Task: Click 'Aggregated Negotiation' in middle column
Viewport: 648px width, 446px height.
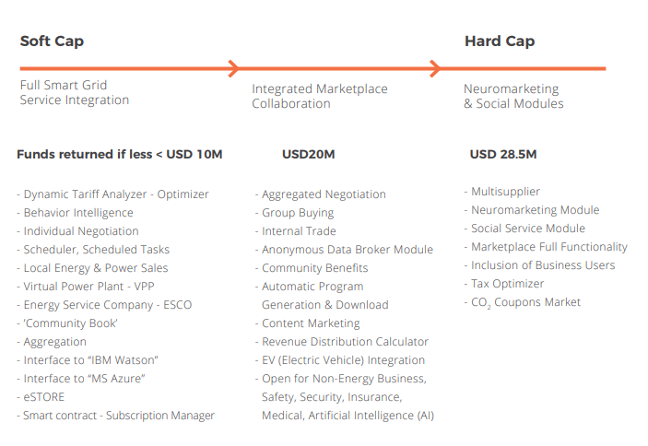Action: click(321, 194)
